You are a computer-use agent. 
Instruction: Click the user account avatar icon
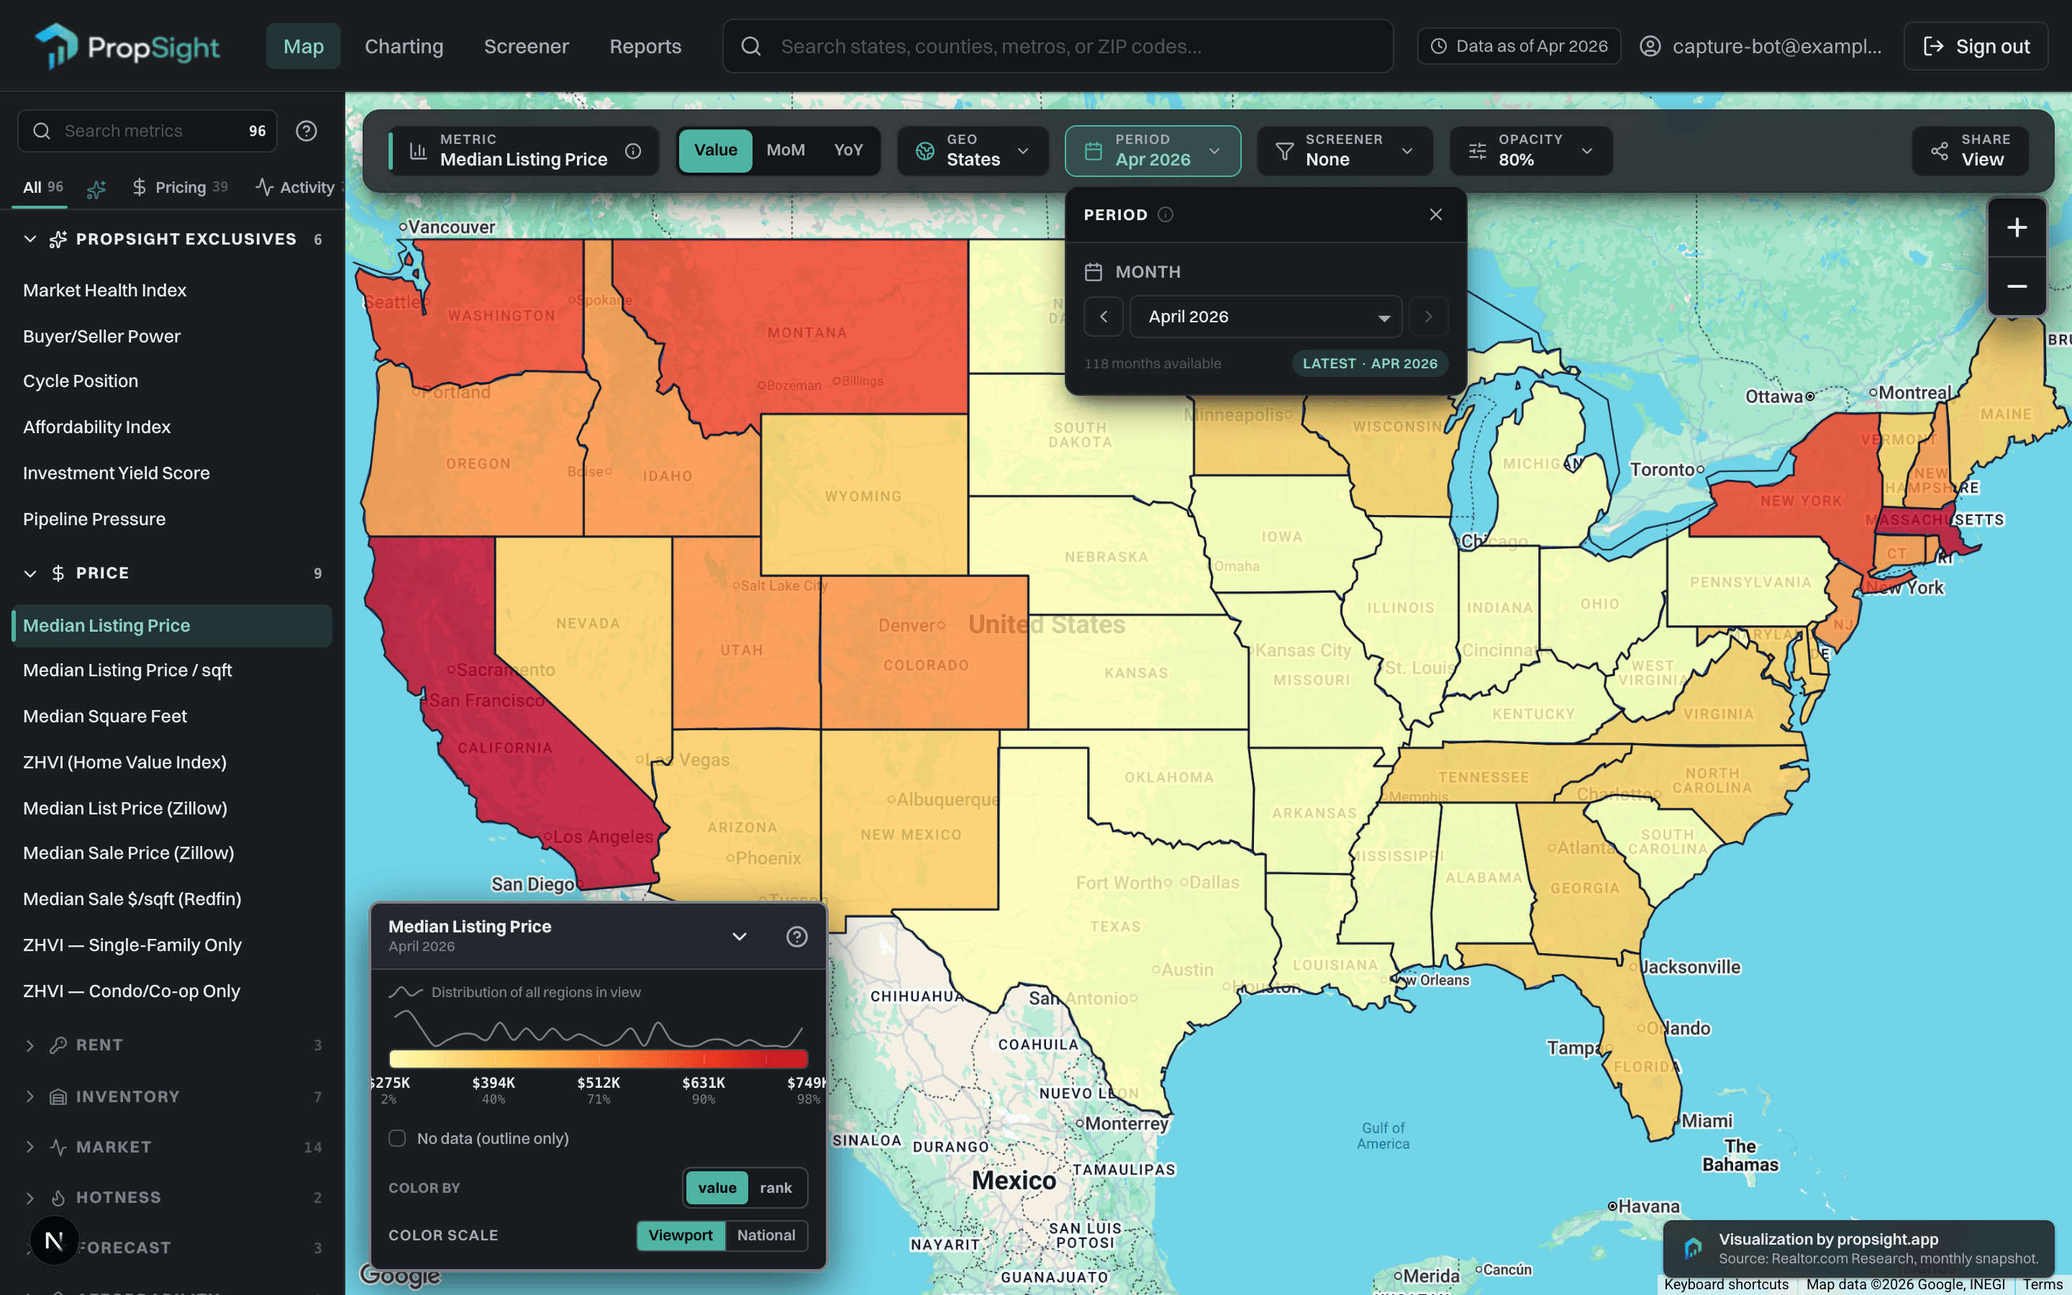pos(1650,46)
